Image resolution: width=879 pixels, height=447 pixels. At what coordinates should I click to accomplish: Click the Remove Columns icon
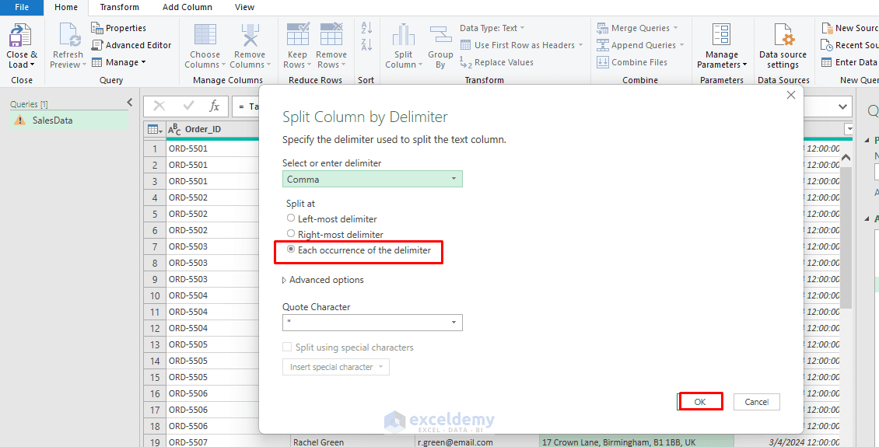(250, 35)
